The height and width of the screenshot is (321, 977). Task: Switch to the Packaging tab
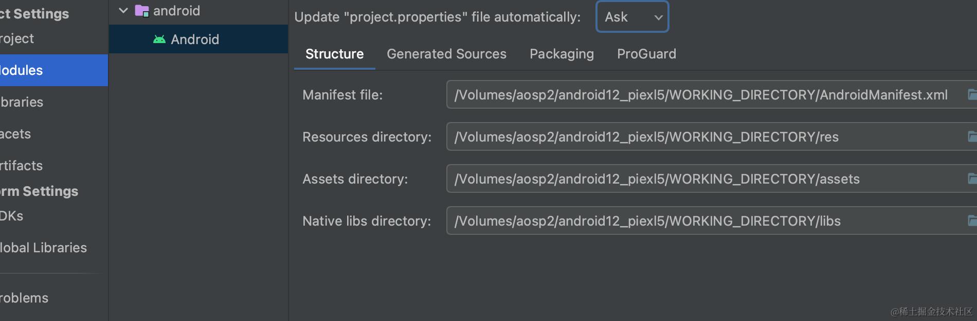(x=562, y=54)
